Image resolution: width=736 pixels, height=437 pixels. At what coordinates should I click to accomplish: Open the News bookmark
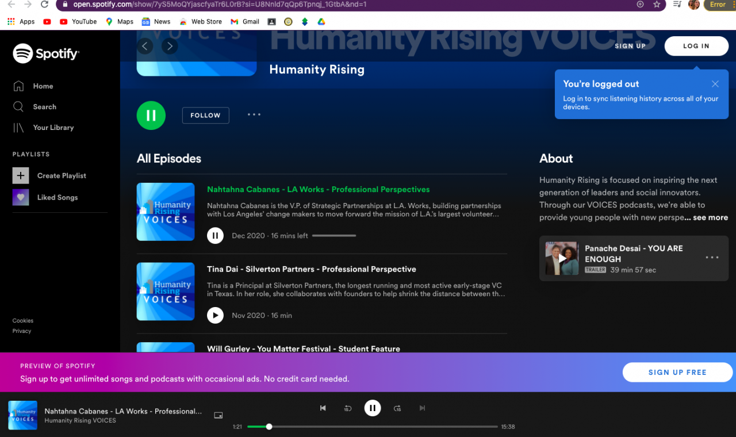(x=156, y=22)
